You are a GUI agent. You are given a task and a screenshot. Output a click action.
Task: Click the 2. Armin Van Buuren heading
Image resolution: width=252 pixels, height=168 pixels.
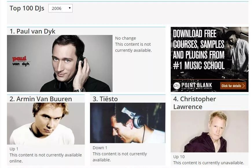(x=41, y=99)
